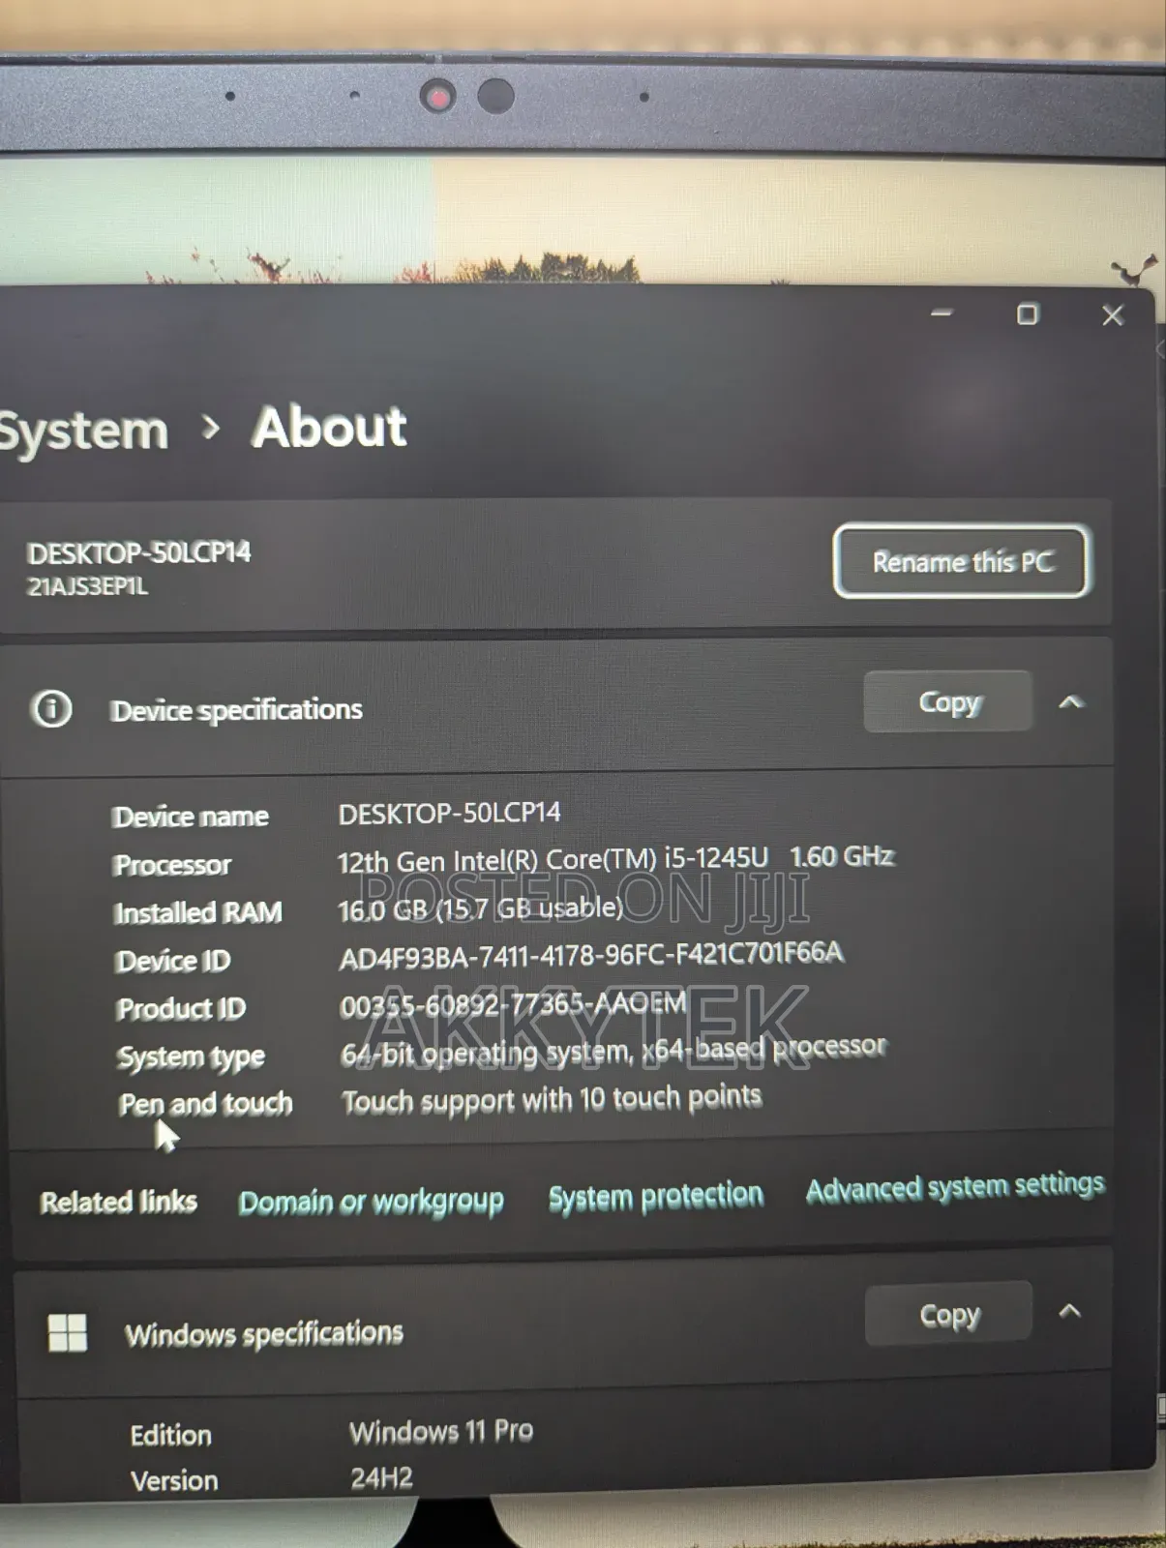This screenshot has width=1166, height=1548.
Task: Select the 24H2 version value
Action: (381, 1477)
